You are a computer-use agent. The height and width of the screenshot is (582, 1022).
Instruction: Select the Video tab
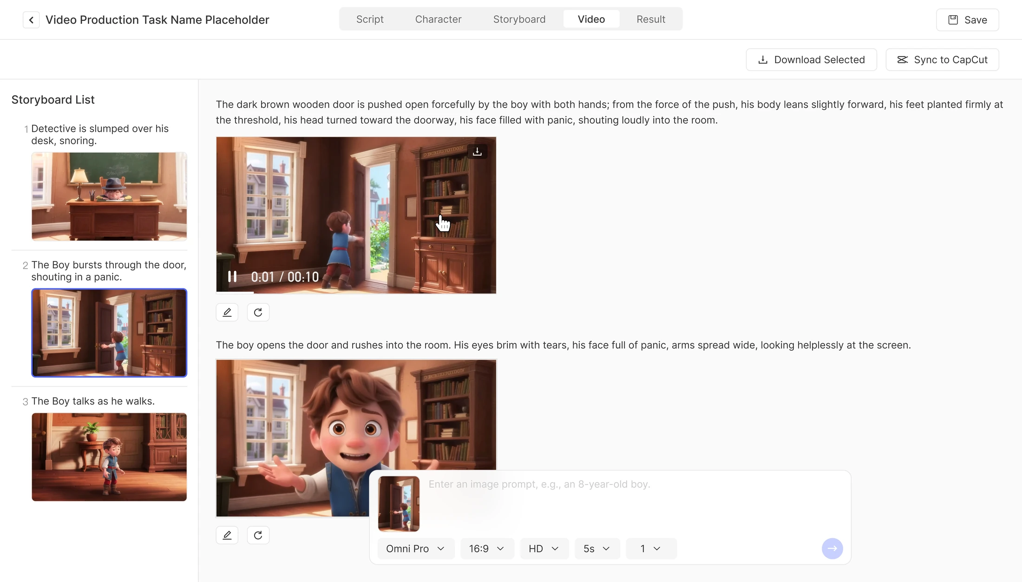591,19
